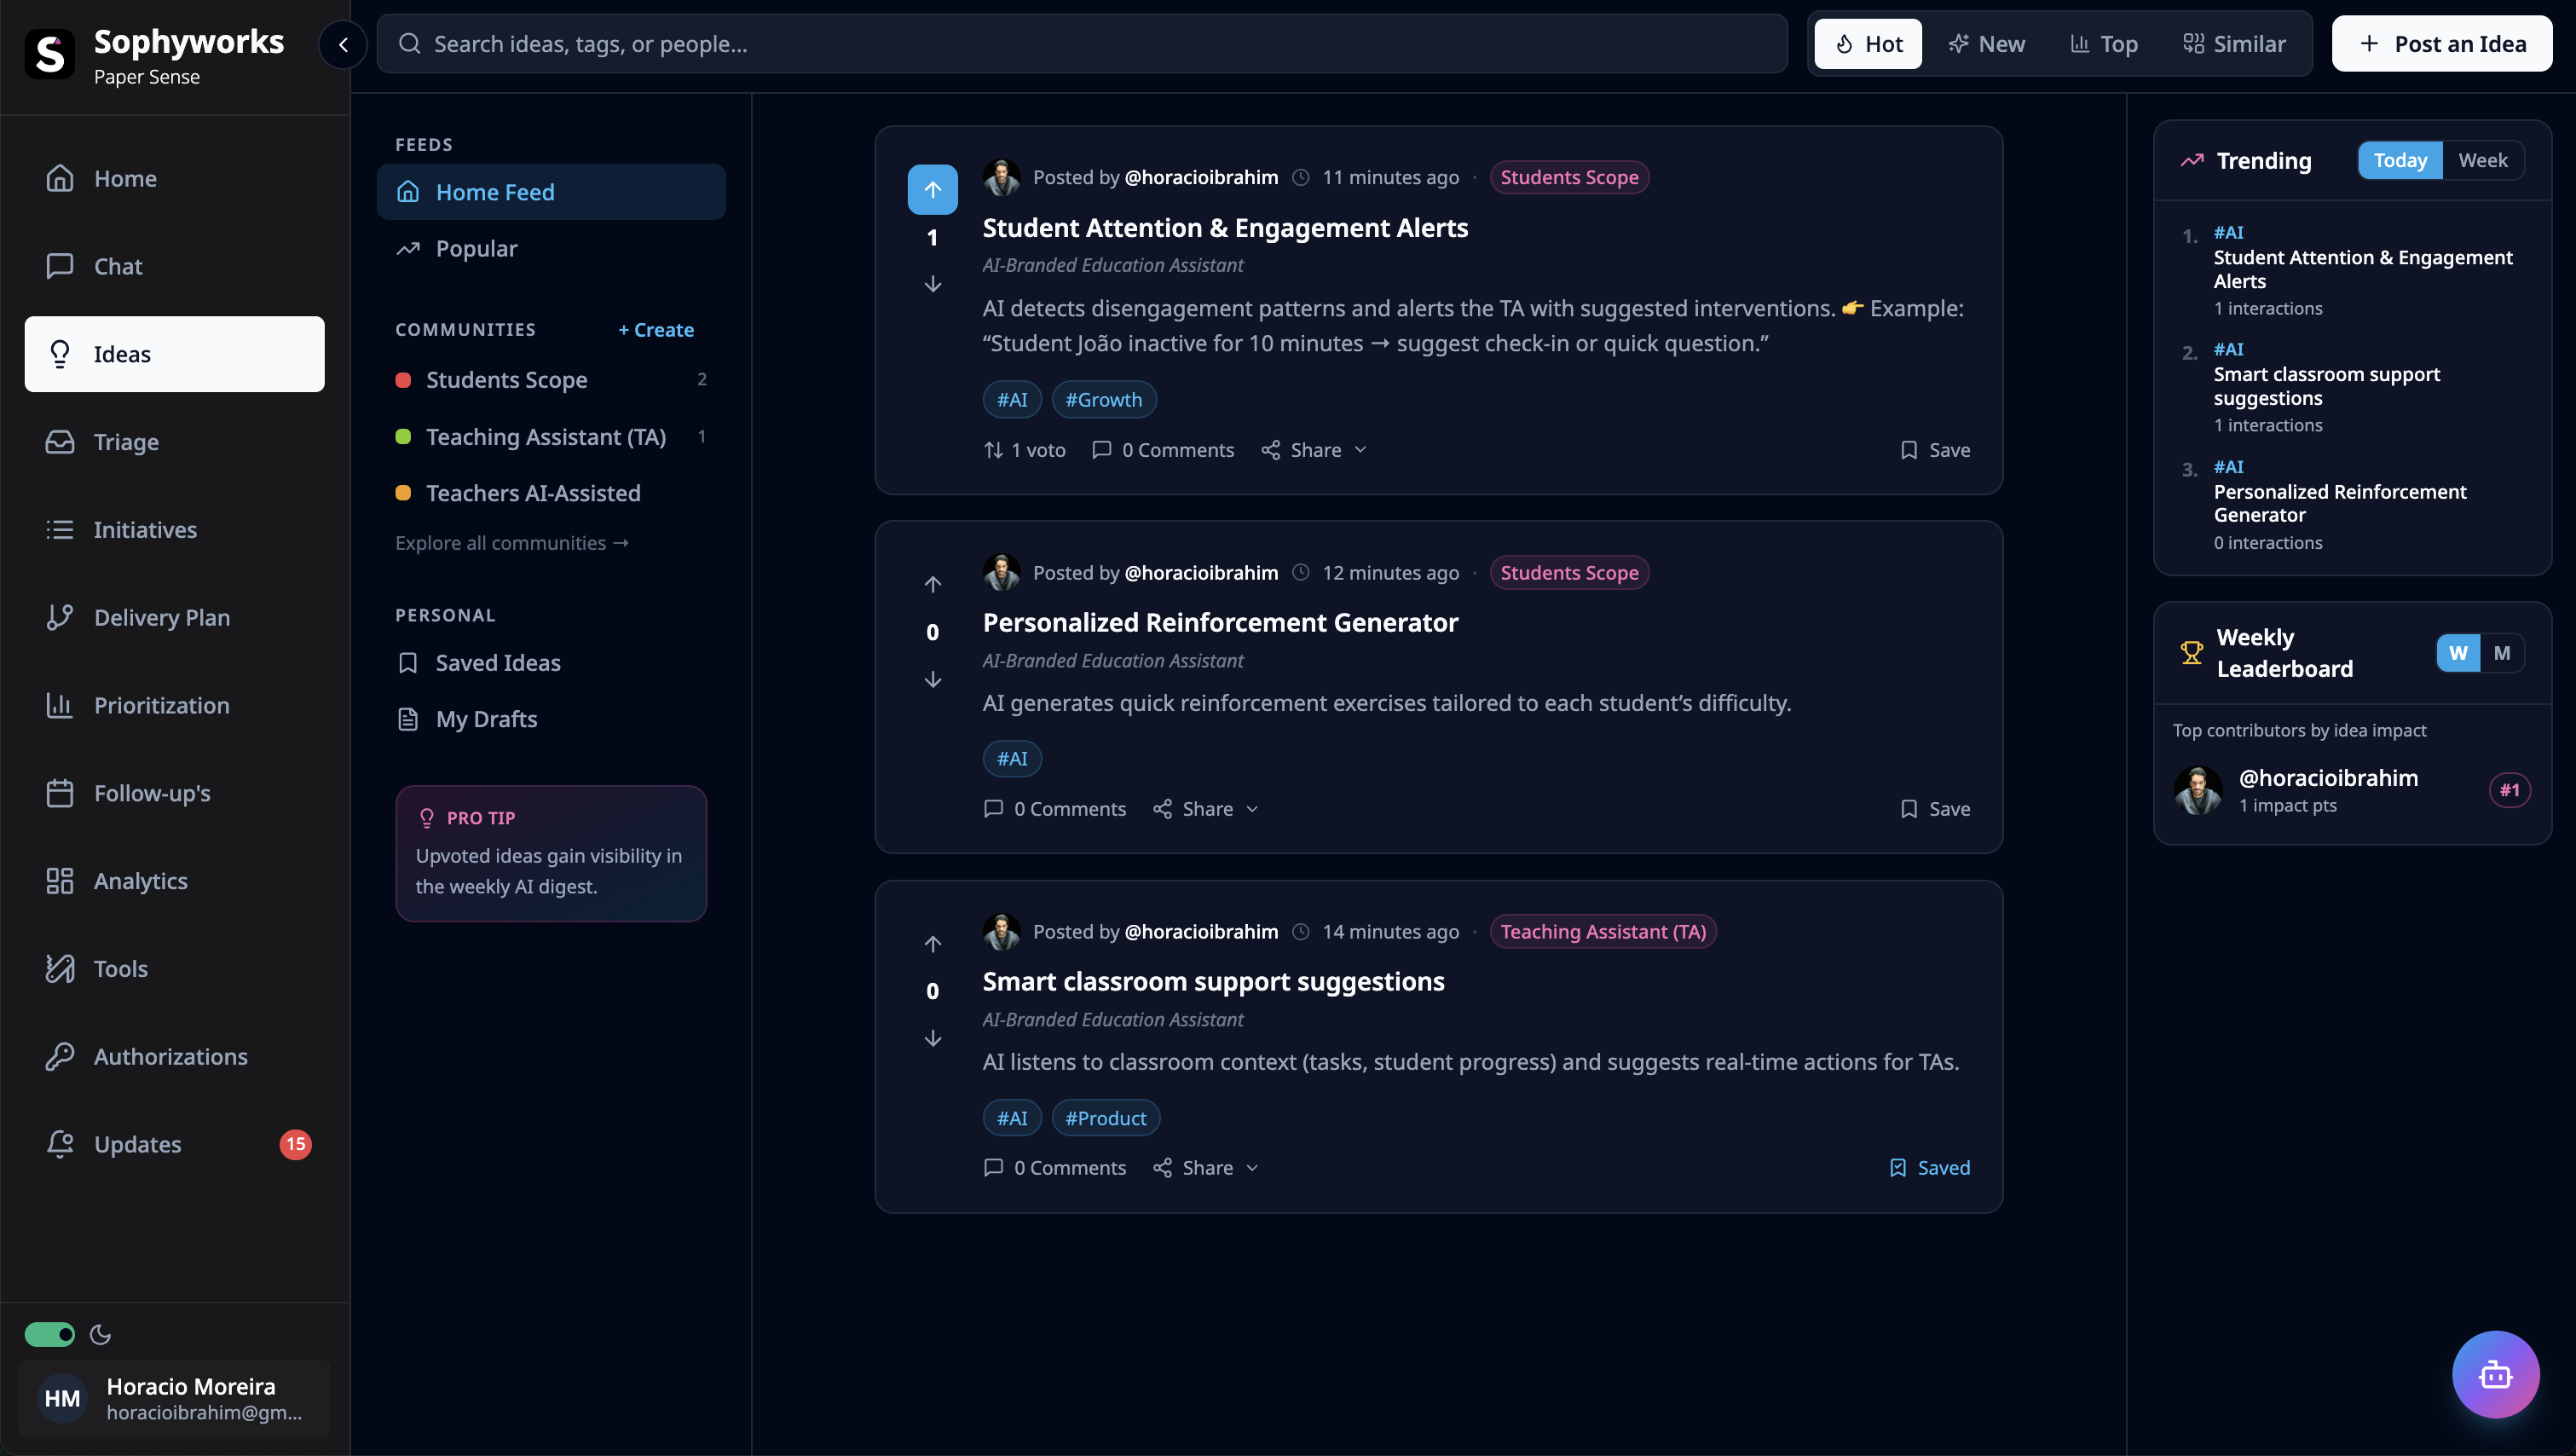Open Updates with 15 notifications
The height and width of the screenshot is (1456, 2576).
(137, 1144)
